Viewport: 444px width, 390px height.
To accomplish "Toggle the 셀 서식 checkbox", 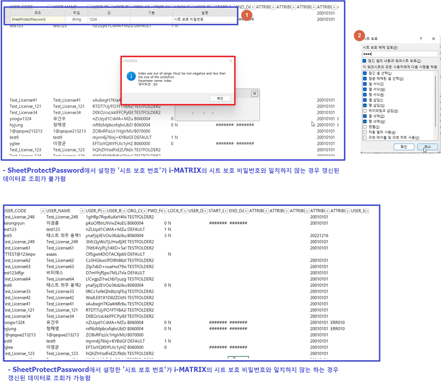I will pos(365,84).
